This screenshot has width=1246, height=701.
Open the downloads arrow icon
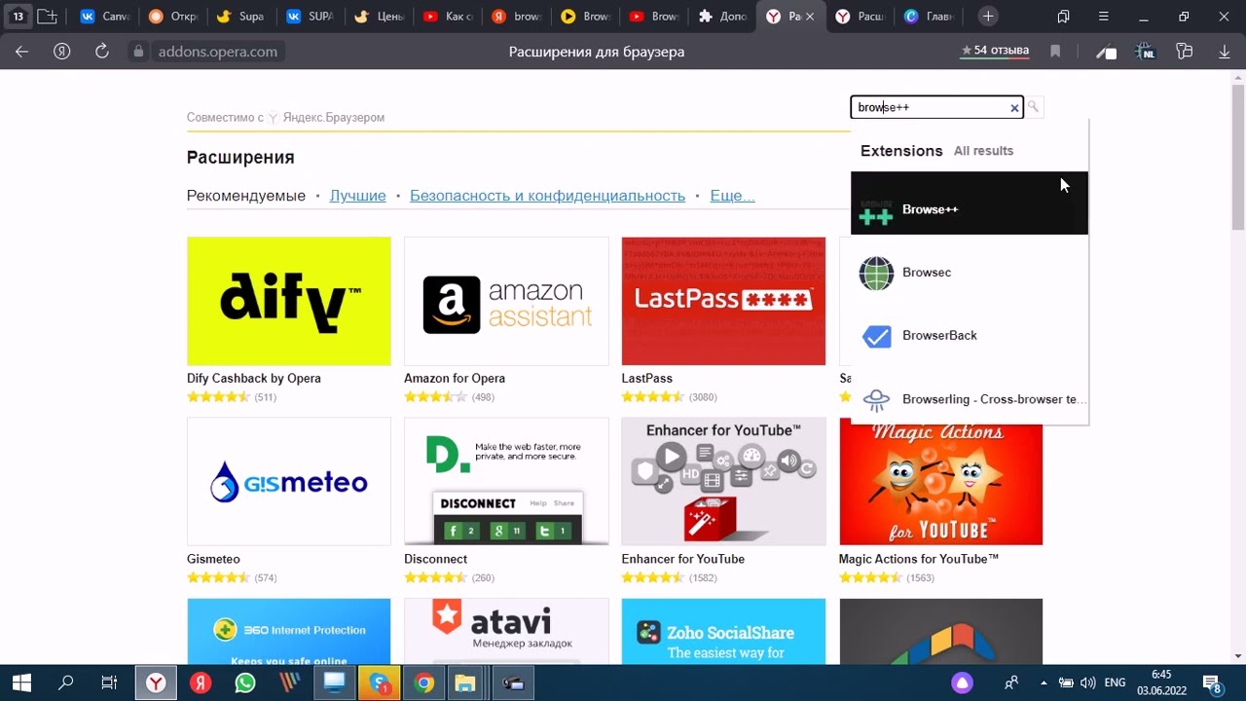coord(1225,52)
